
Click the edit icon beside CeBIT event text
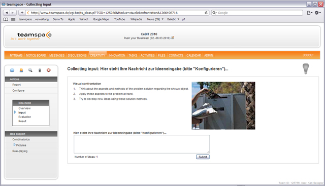[x=173, y=38]
